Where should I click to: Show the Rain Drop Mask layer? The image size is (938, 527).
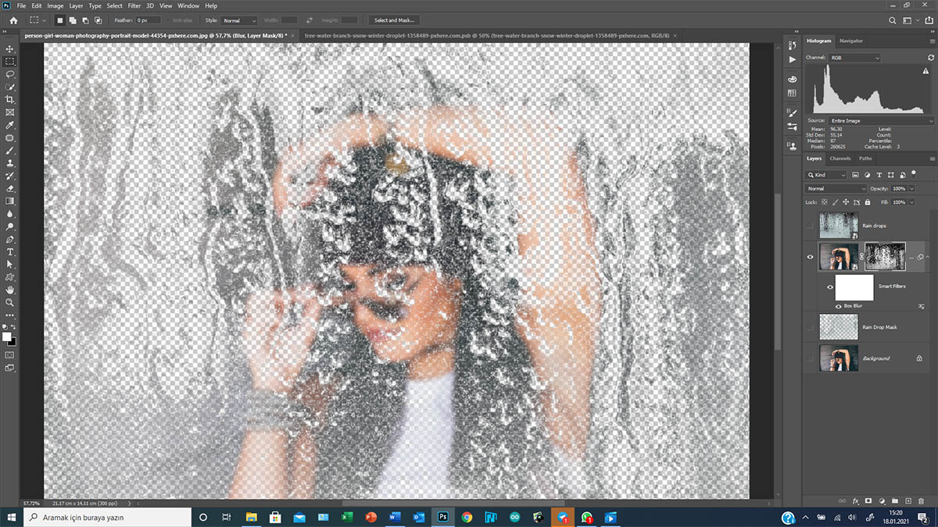point(810,327)
